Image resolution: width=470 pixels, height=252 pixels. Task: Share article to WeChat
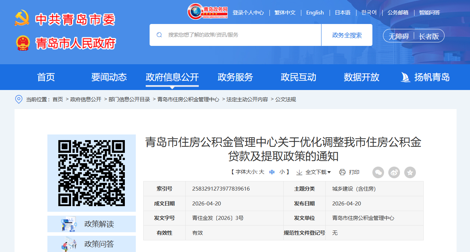point(378,172)
